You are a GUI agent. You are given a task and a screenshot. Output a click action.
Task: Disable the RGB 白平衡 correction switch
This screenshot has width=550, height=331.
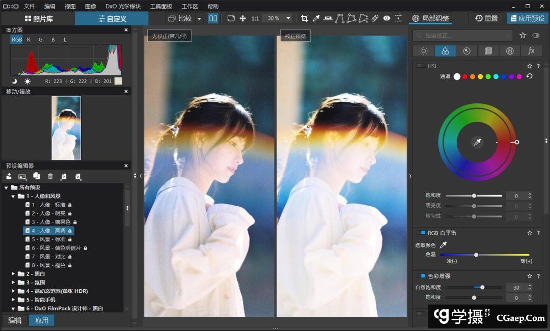421,233
